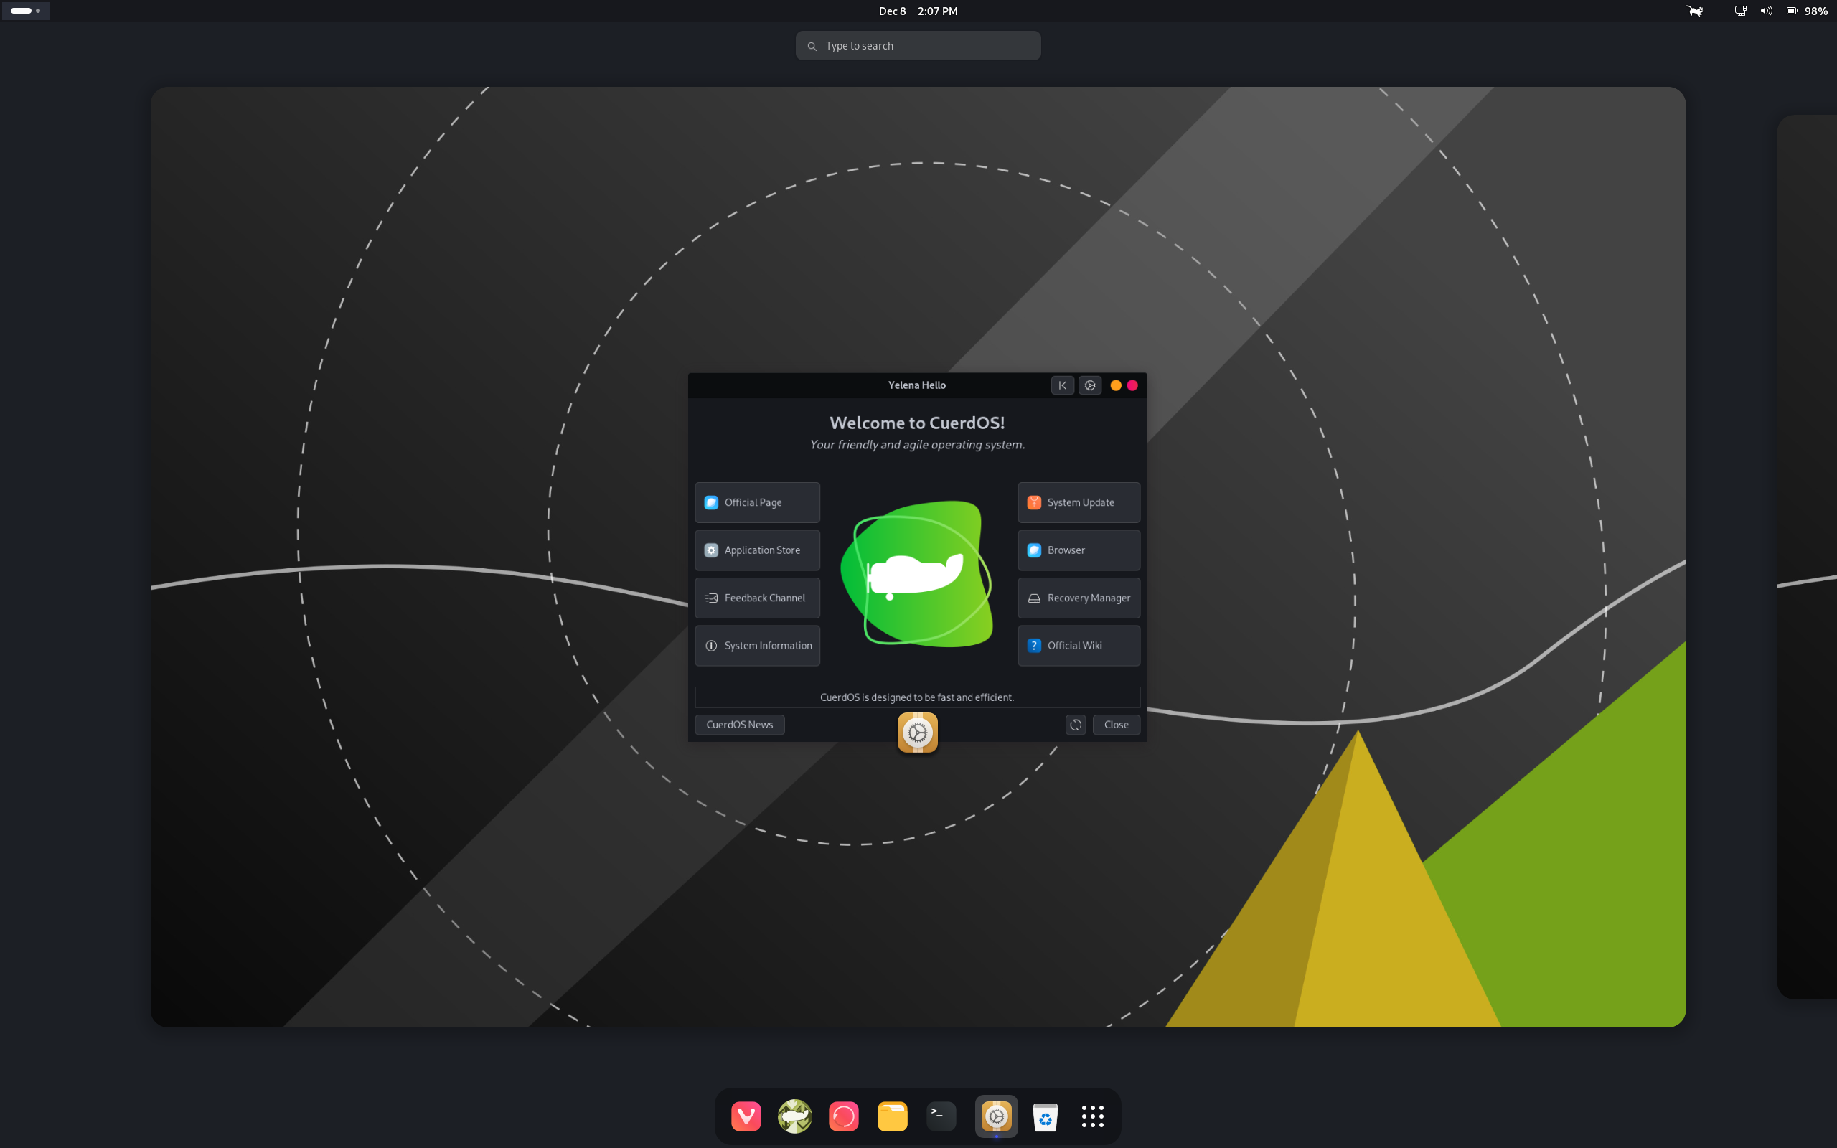Open the Official Page button
Viewport: 1837px width, 1148px height.
click(757, 502)
